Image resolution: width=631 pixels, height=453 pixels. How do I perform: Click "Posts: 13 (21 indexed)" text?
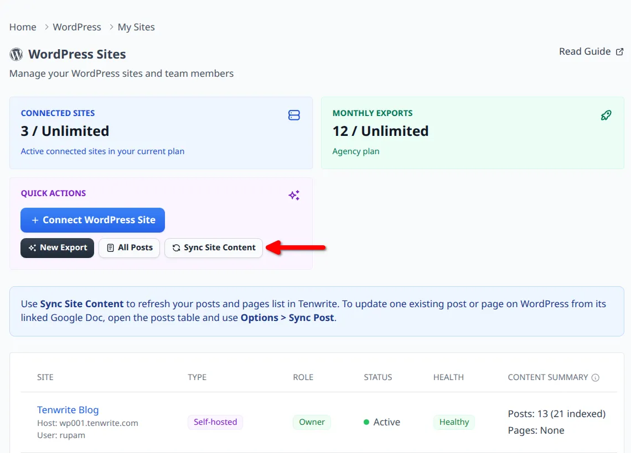tap(556, 414)
